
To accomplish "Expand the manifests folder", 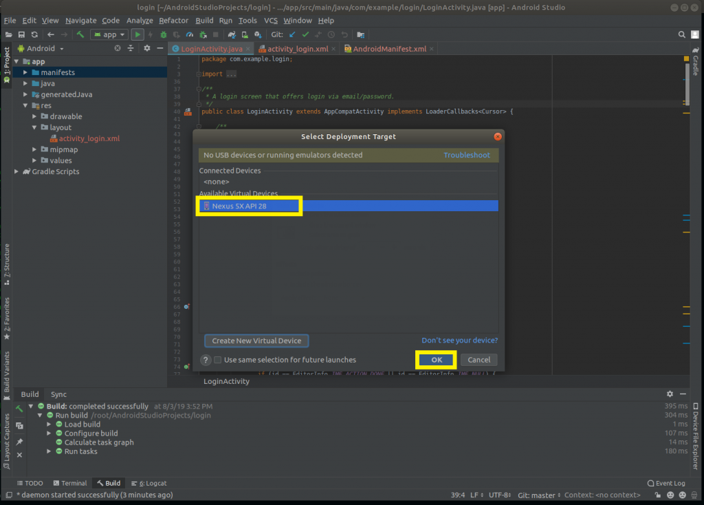I will 25,72.
